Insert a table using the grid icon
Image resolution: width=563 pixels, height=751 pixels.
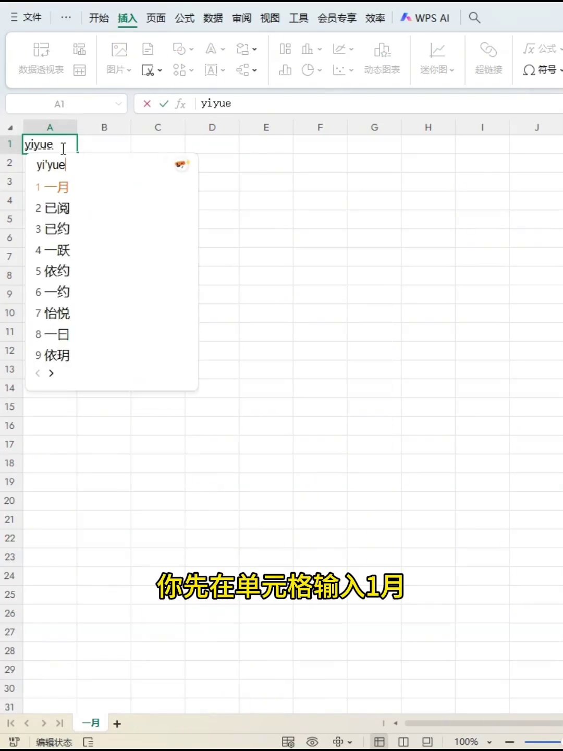click(x=79, y=70)
